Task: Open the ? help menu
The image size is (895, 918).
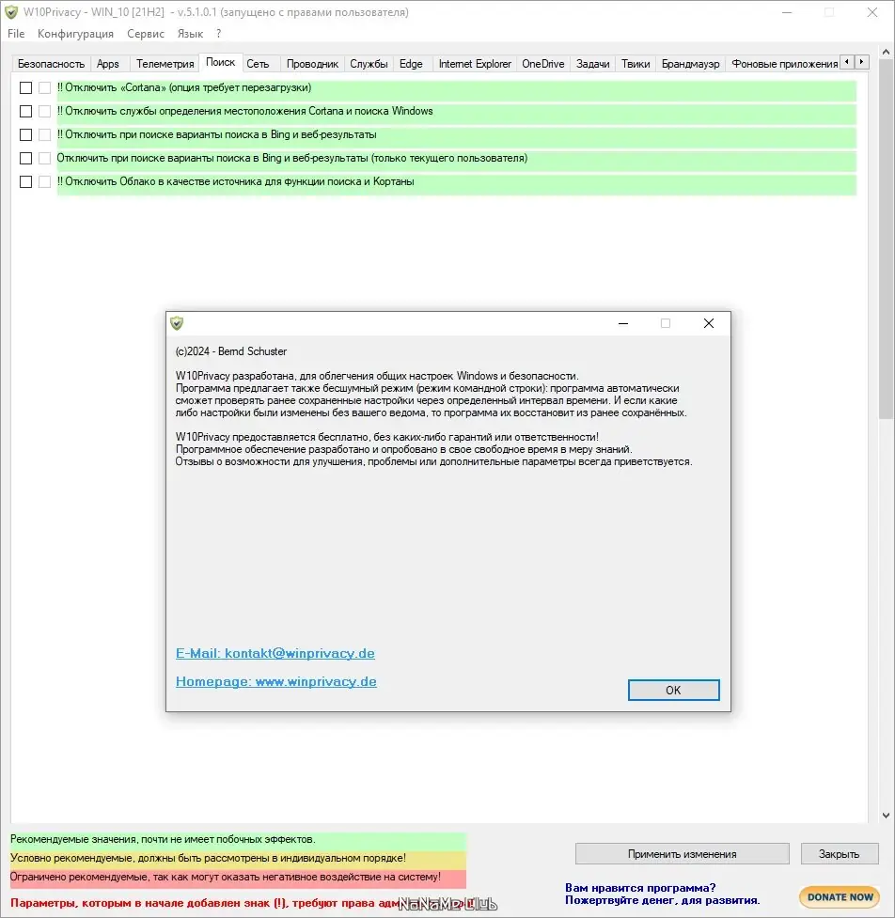Action: (x=218, y=34)
